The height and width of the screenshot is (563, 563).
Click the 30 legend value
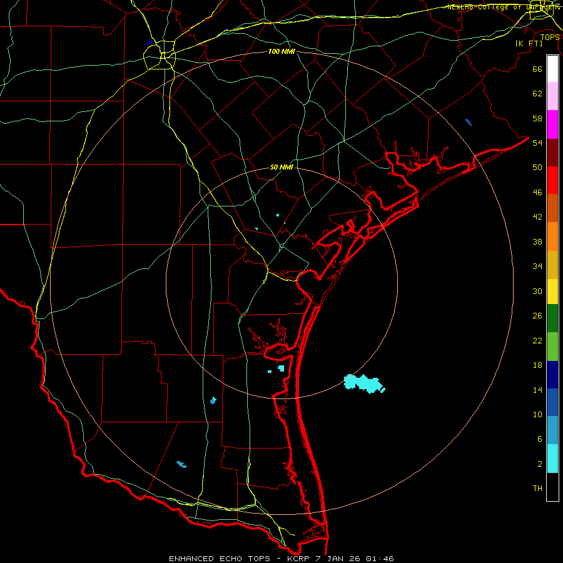click(537, 291)
